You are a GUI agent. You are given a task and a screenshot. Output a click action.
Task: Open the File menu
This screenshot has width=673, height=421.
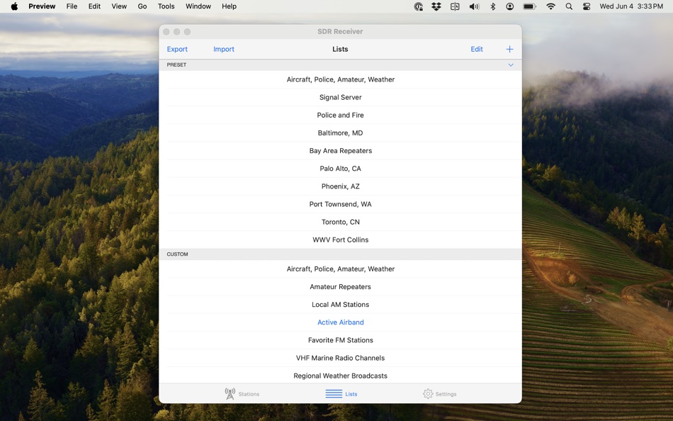[72, 6]
